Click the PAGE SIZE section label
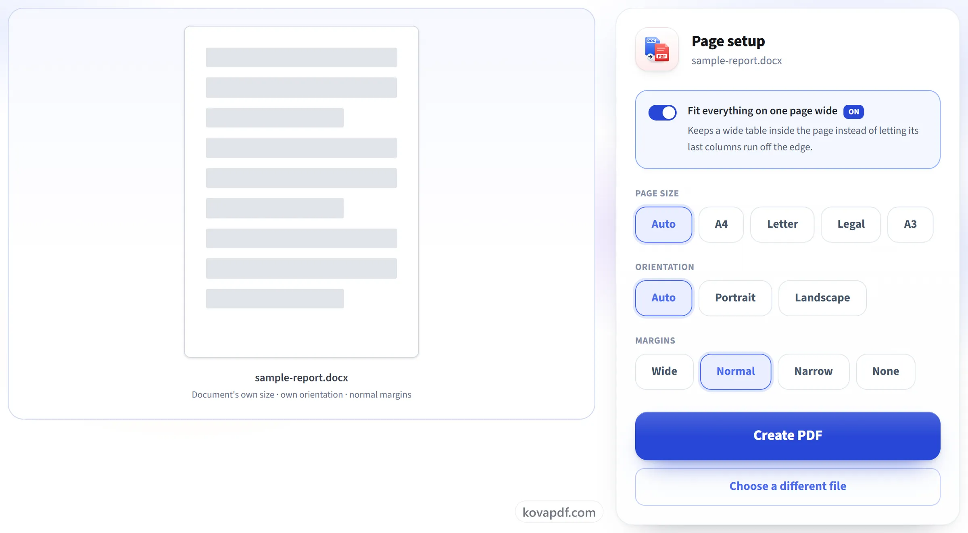 click(657, 194)
